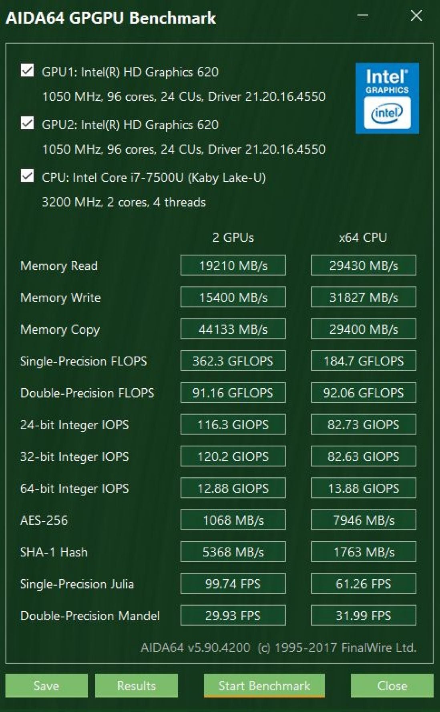Select the GPU Single-Precision Julia FPS box
This screenshot has width=440, height=712.
233,584
